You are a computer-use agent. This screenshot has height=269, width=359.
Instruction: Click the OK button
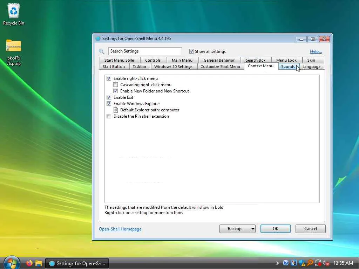(x=276, y=229)
